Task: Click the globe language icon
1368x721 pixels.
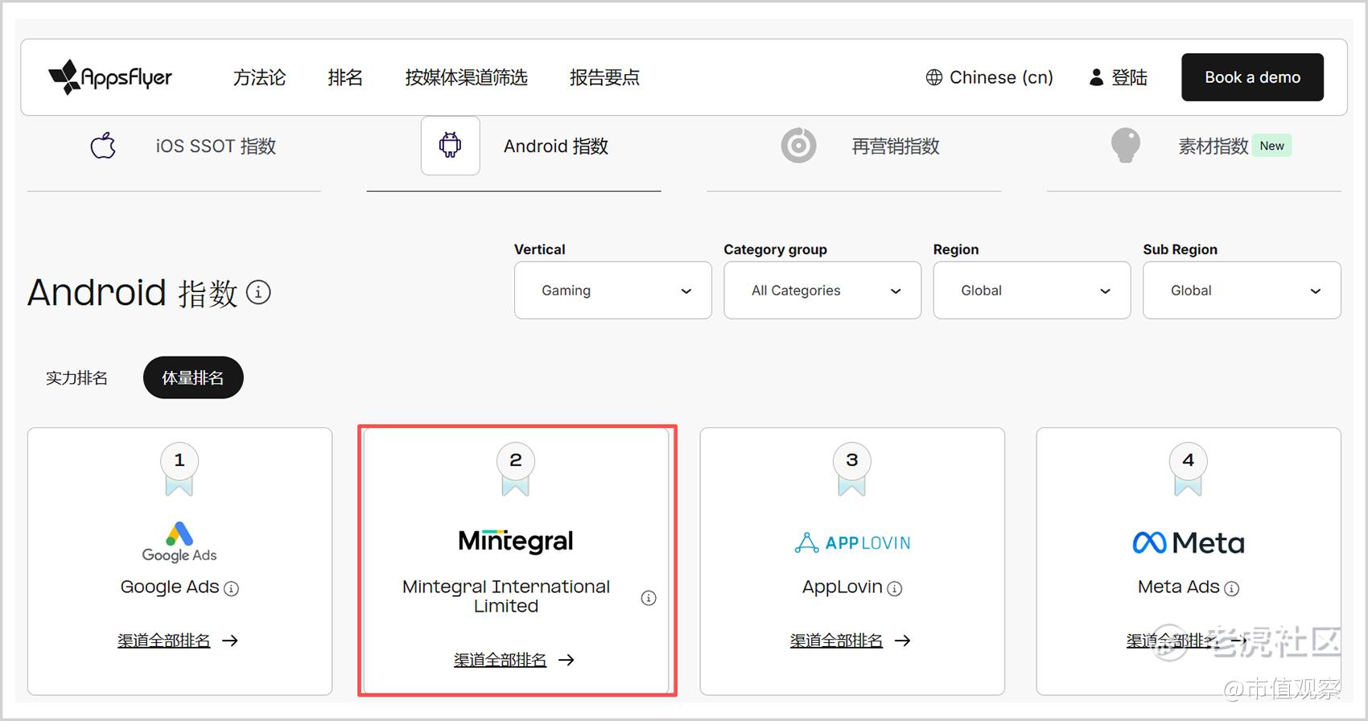Action: (x=933, y=77)
